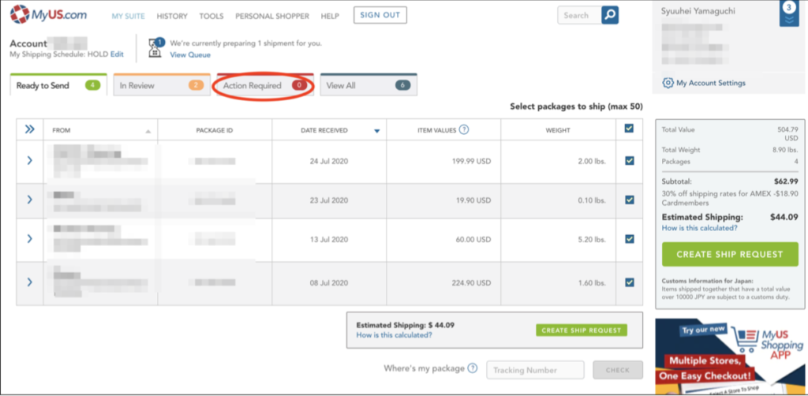Uncheck the 1.60 lbs. package checkbox

(629, 282)
